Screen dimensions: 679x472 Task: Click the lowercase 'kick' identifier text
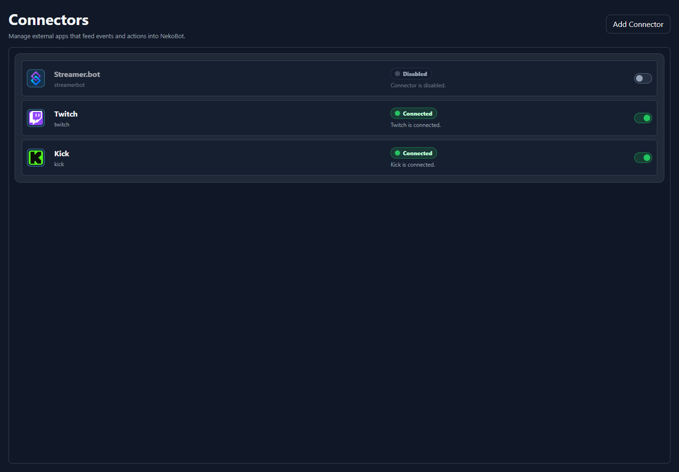tap(59, 164)
